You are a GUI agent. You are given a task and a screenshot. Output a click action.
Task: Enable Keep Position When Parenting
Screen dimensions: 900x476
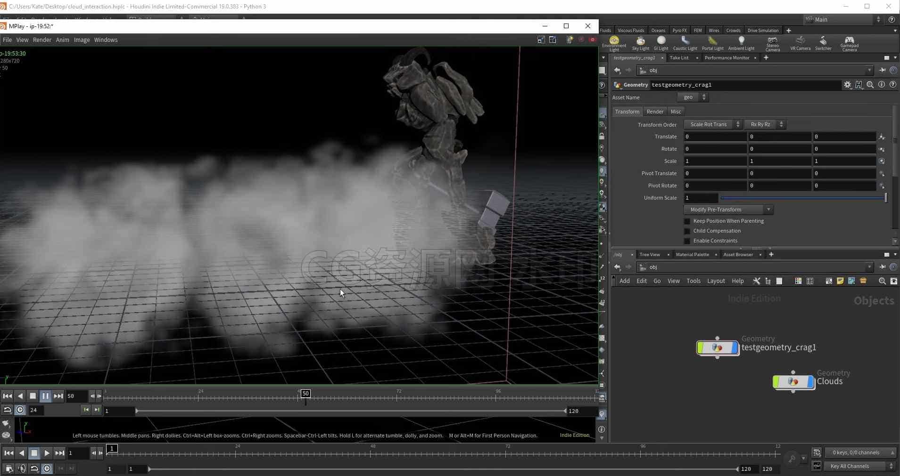click(x=687, y=221)
